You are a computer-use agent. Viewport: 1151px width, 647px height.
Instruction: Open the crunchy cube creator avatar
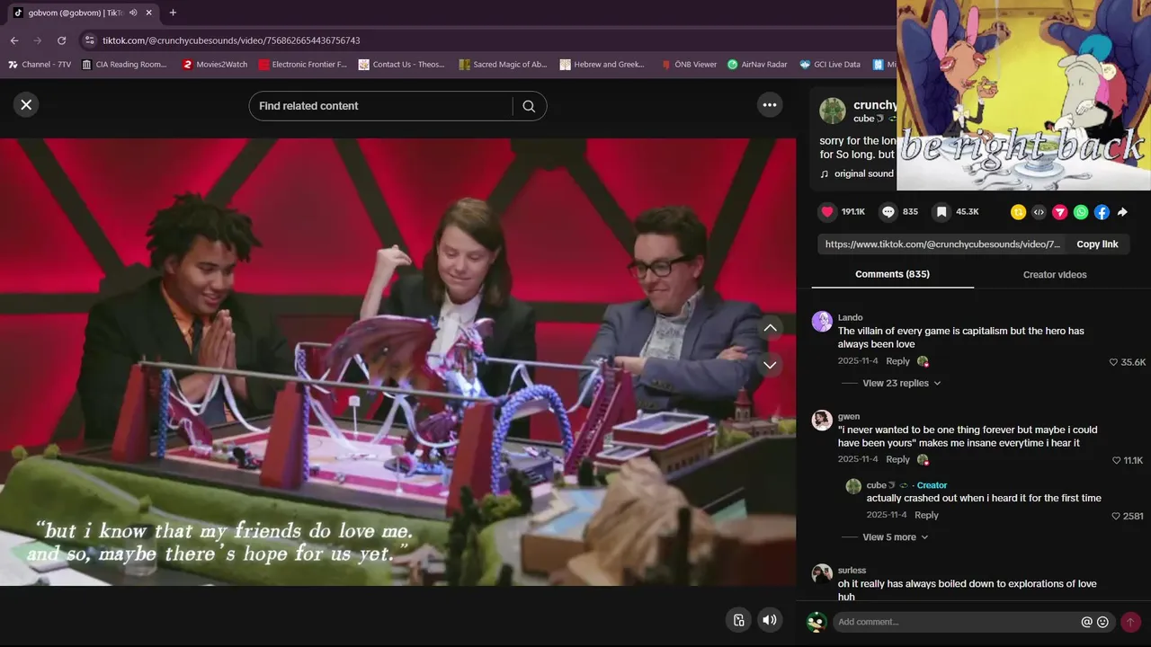point(833,111)
